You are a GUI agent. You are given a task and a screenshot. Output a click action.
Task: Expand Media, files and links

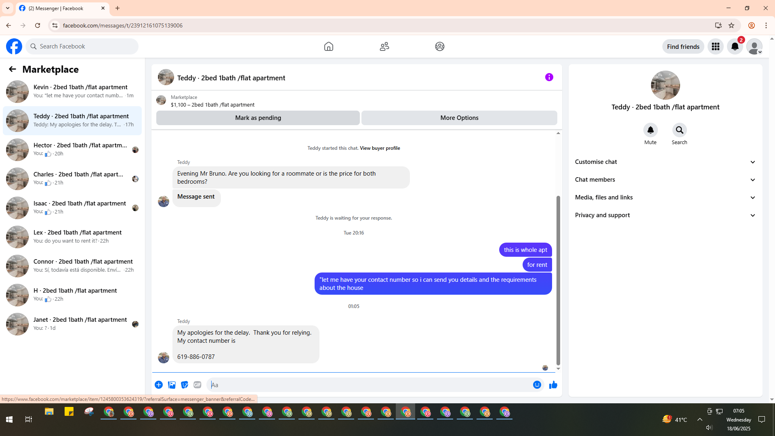(665, 197)
